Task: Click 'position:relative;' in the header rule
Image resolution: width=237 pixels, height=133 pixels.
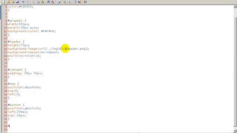Action: tap(24, 56)
